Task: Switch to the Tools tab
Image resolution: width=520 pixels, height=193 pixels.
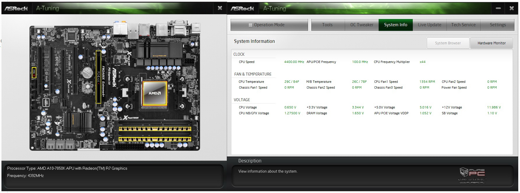Action: click(328, 25)
